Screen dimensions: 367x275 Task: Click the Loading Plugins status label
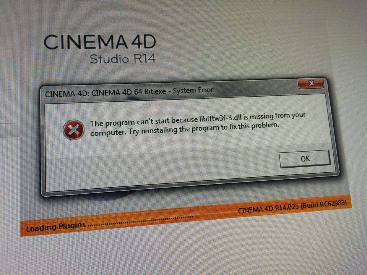click(x=55, y=227)
